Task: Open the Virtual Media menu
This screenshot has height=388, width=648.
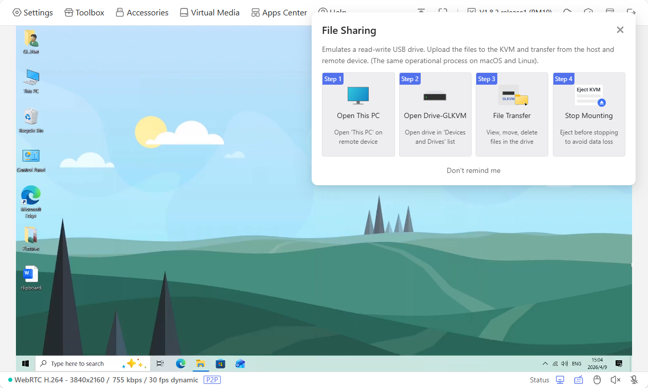Action: tap(209, 12)
